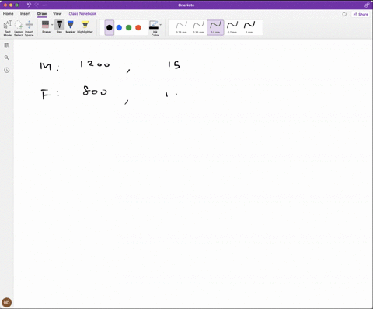The height and width of the screenshot is (309, 373).
Task: Set pen thickness to 1 mm
Action: pyautogui.click(x=249, y=27)
